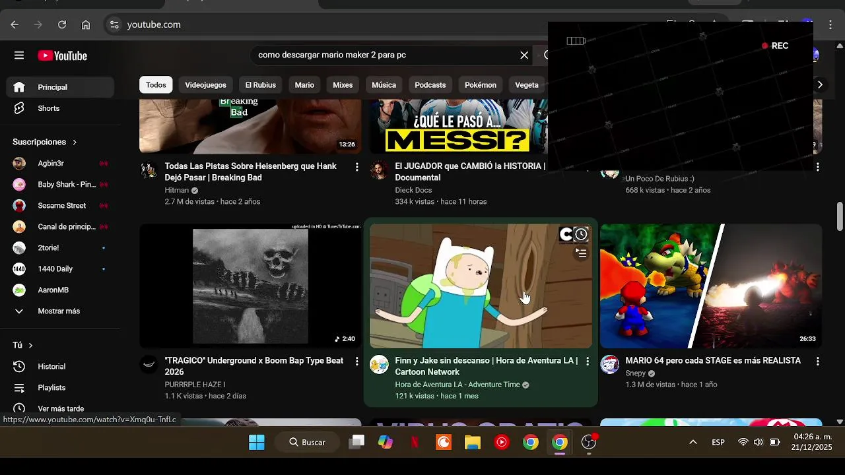845x475 pixels.
Task: Open the browser home button
Action: click(x=86, y=24)
